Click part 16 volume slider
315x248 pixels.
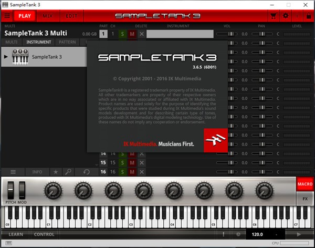(227, 172)
